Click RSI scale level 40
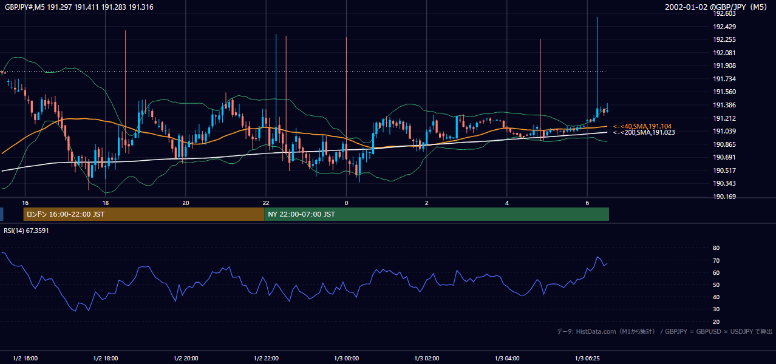 pos(716,297)
